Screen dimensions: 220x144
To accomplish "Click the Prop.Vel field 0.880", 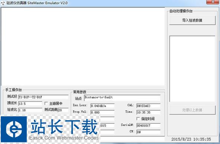I will pos(103,112).
